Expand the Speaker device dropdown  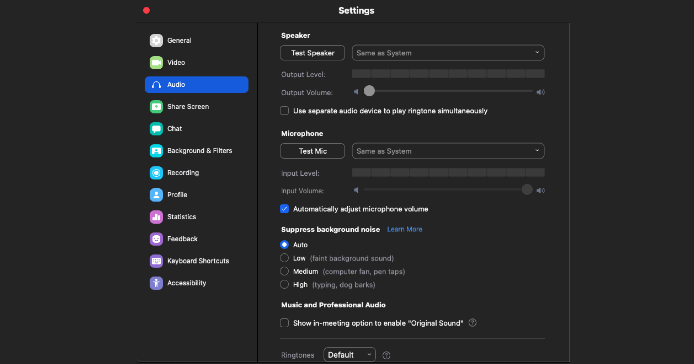[448, 53]
